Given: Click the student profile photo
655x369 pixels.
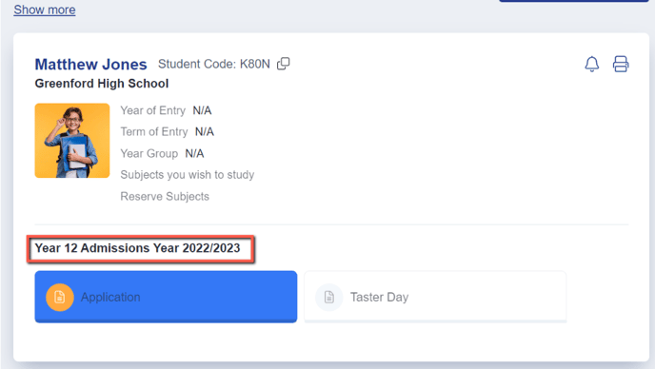Looking at the screenshot, I should click(x=72, y=141).
